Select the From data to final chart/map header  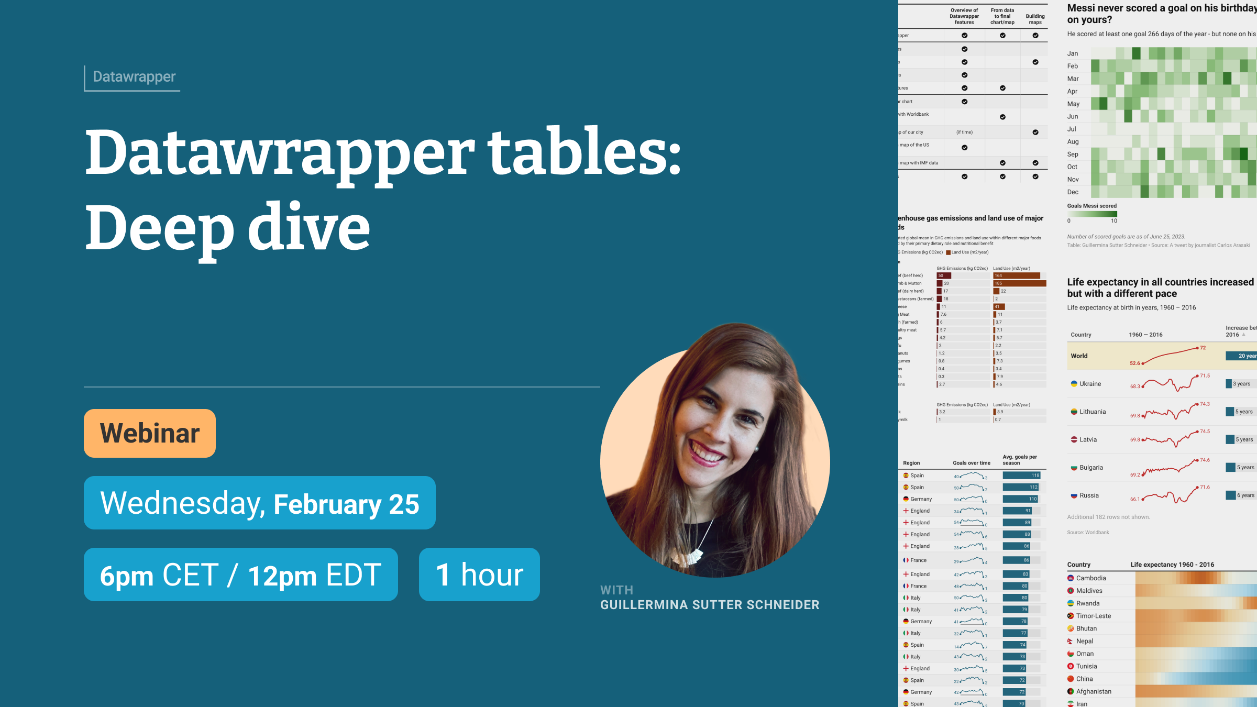[1002, 16]
